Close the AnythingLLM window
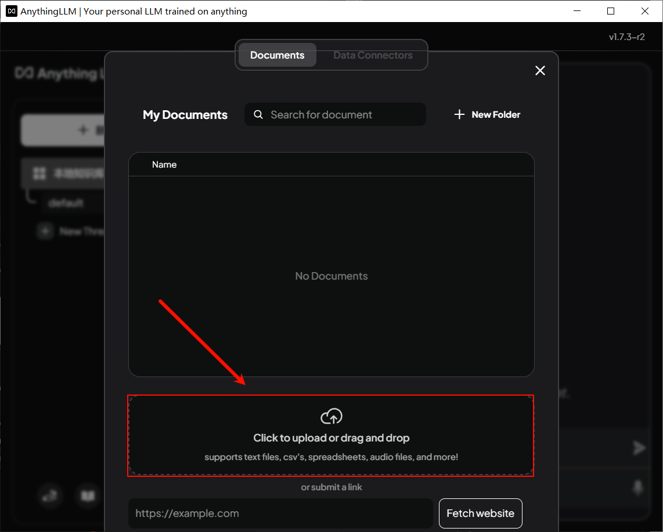This screenshot has width=663, height=532. [645, 11]
